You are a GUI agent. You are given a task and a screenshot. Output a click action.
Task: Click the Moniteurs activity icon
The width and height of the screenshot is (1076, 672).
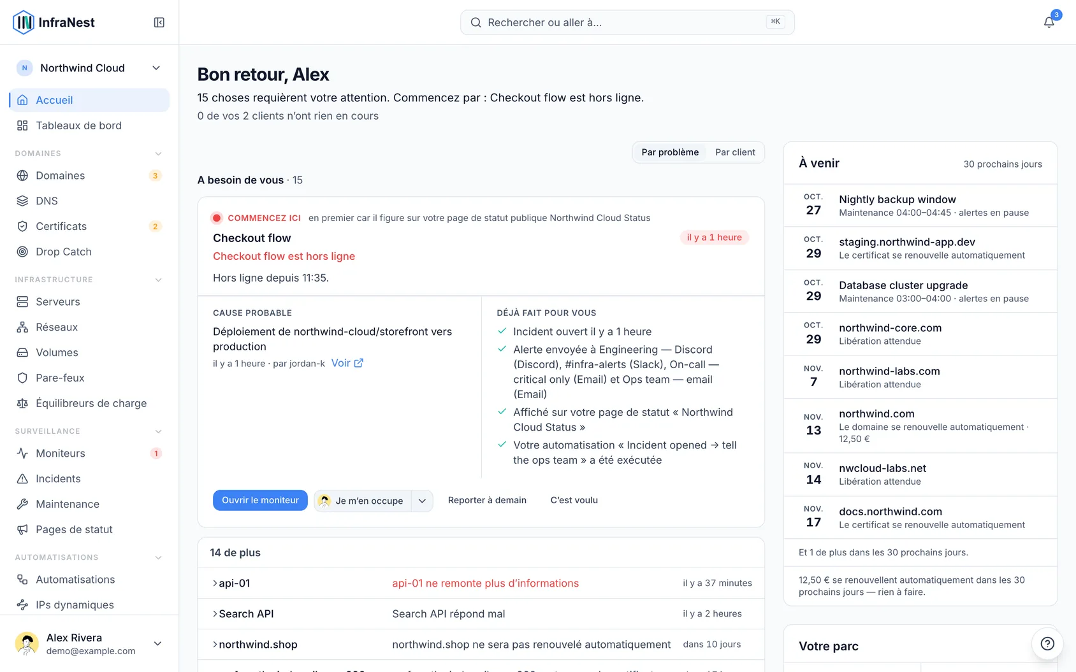pyautogui.click(x=22, y=453)
